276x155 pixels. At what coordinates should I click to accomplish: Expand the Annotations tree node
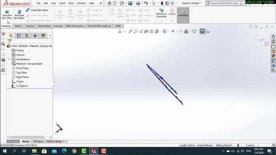click(9, 59)
